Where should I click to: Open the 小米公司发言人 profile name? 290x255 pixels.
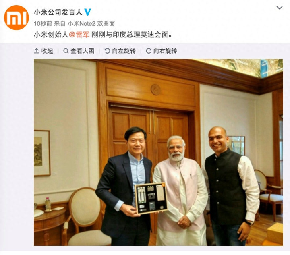[58, 12]
